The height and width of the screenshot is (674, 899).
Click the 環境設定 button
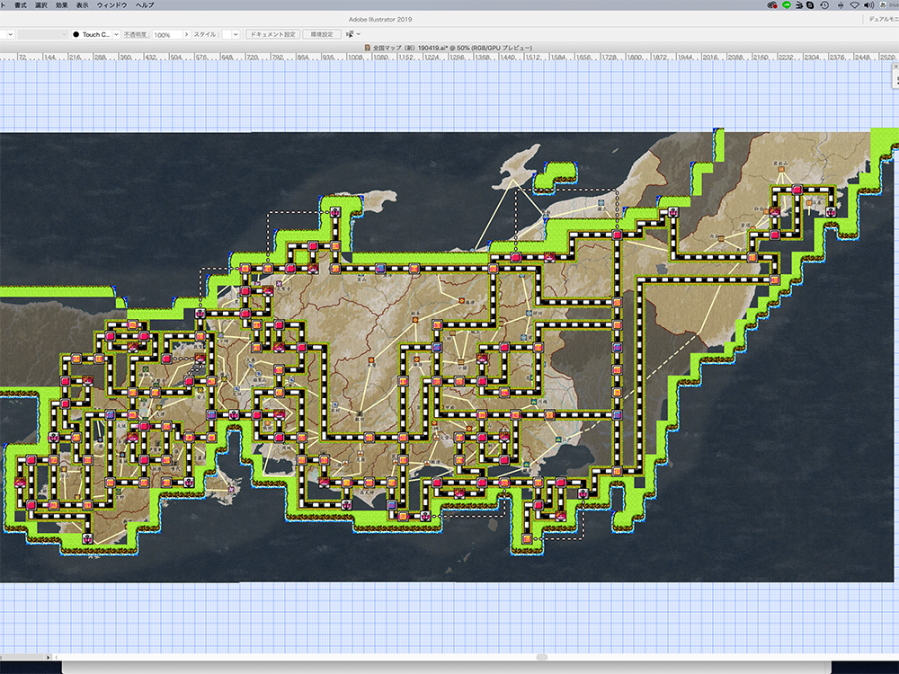pyautogui.click(x=321, y=34)
